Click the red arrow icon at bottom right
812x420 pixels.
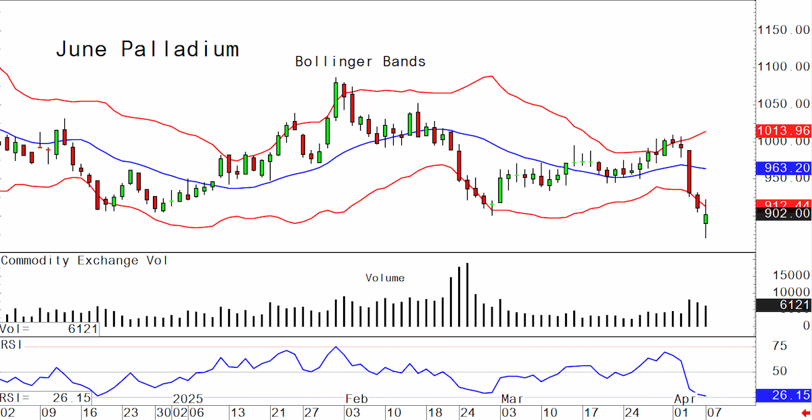pyautogui.click(x=805, y=413)
